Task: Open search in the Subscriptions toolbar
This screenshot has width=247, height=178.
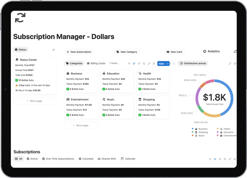Action: pos(225,159)
